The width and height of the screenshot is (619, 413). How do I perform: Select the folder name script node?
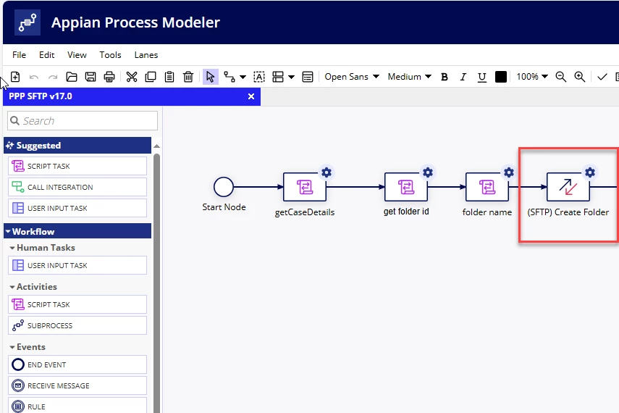pyautogui.click(x=487, y=186)
